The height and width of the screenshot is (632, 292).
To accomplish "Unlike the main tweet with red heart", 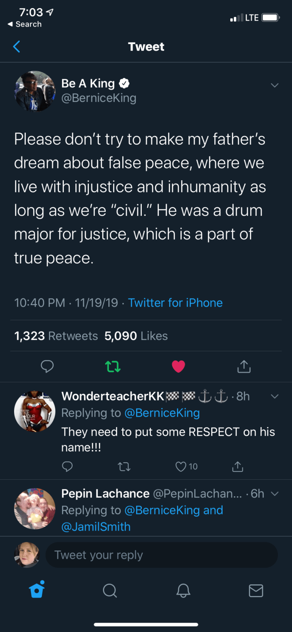I will [x=178, y=366].
